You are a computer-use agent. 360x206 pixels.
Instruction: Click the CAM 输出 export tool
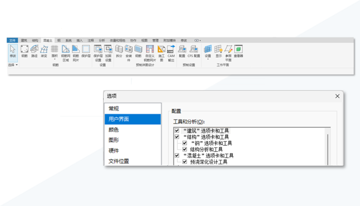click(x=171, y=53)
